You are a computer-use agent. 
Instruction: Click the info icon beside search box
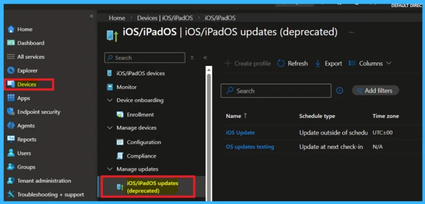point(340,91)
